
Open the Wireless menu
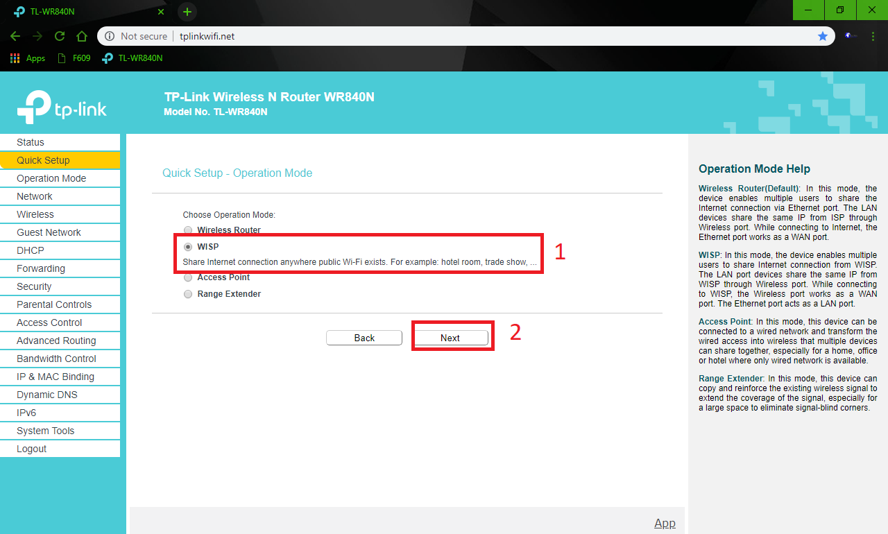60,214
